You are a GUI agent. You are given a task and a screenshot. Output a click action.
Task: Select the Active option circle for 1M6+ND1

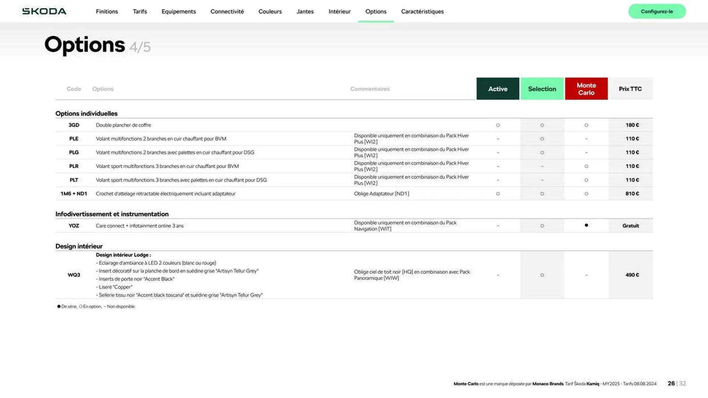[497, 193]
